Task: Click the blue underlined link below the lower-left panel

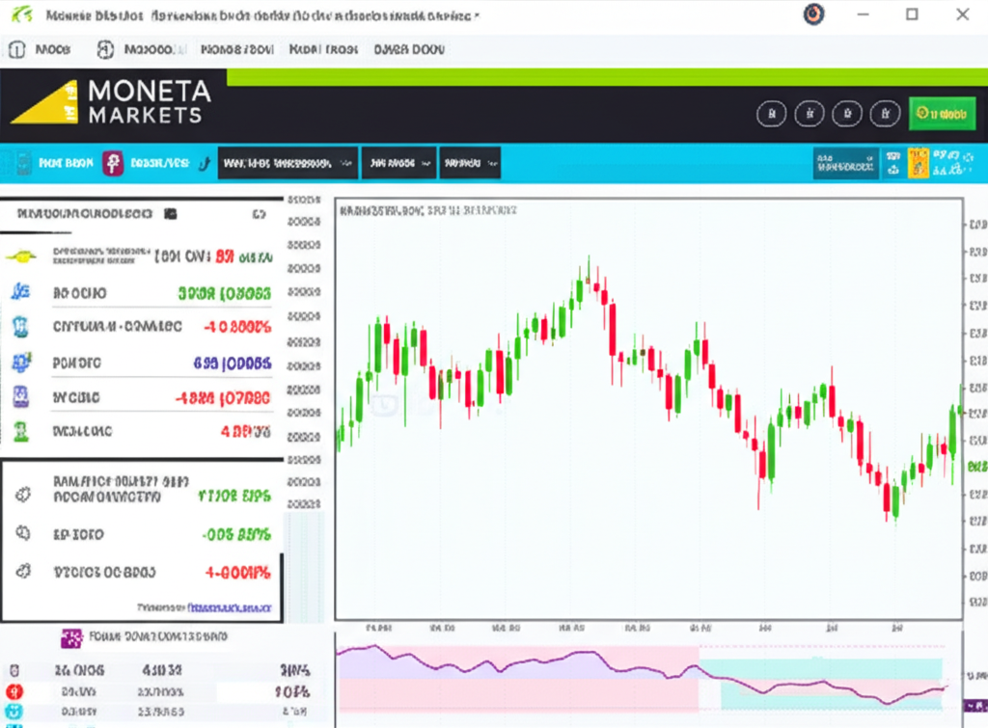Action: coord(230,607)
